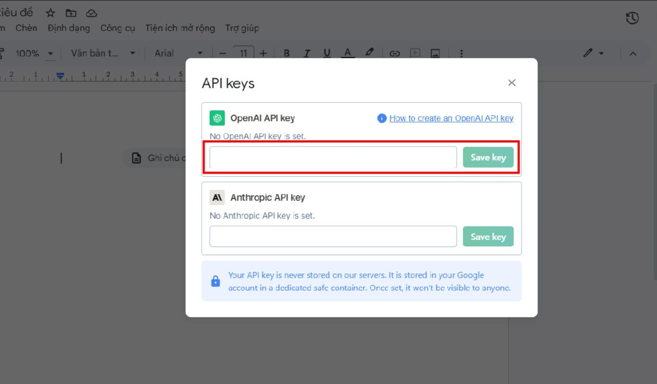Open the highlight color pen tool
The image size is (657, 384).
pos(369,52)
